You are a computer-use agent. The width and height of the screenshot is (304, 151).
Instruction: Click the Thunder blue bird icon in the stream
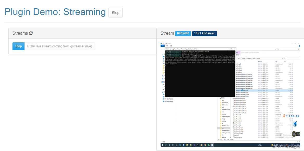(x=295, y=124)
